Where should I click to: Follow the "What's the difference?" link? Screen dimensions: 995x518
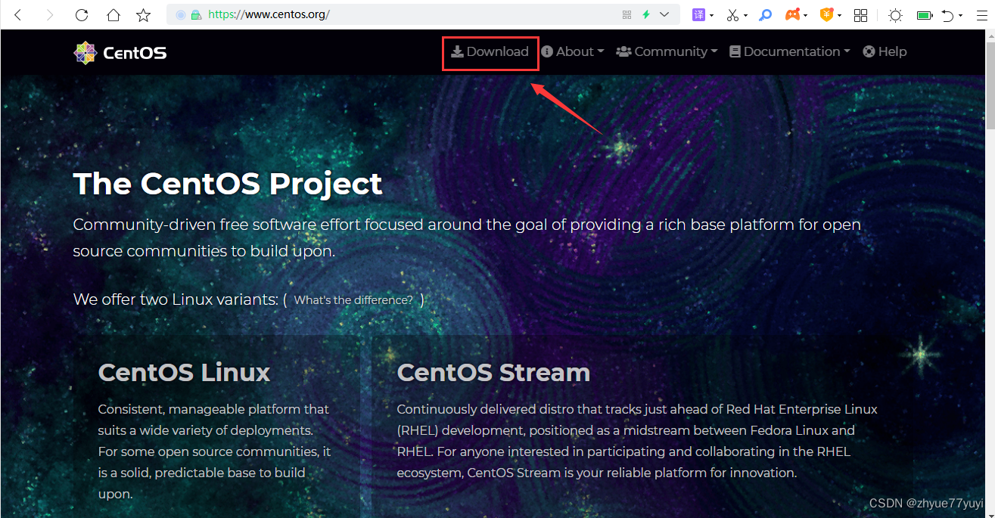(x=353, y=300)
